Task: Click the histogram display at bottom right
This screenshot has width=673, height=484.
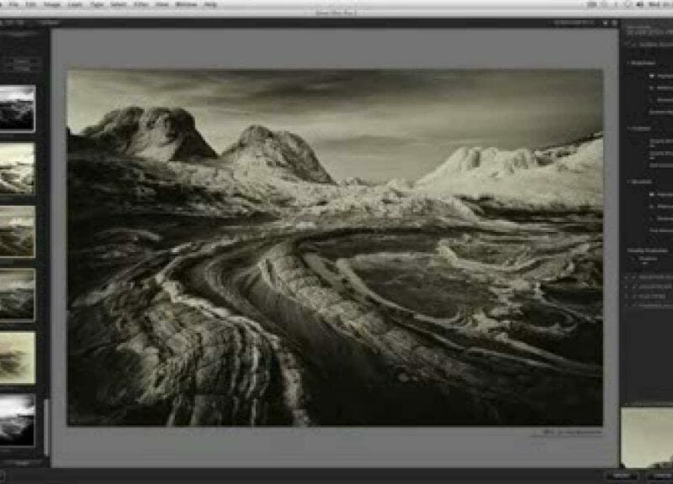Action: [648, 433]
